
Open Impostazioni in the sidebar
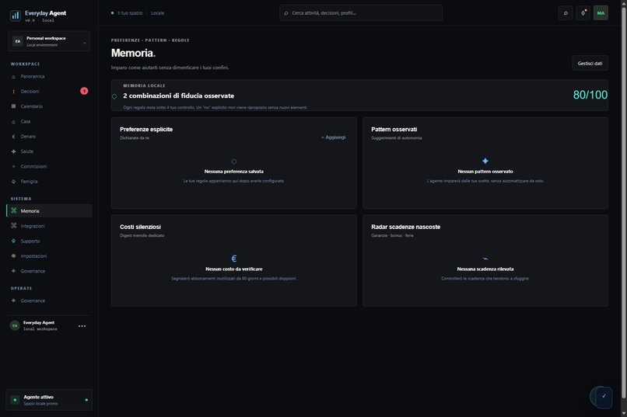pyautogui.click(x=49, y=255)
